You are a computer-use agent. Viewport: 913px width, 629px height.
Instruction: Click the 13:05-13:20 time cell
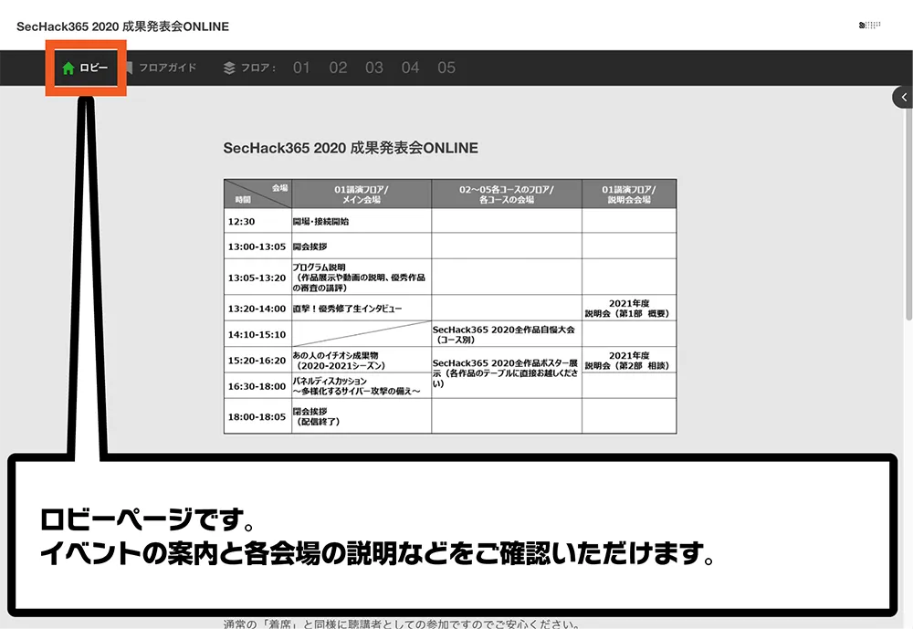click(257, 278)
